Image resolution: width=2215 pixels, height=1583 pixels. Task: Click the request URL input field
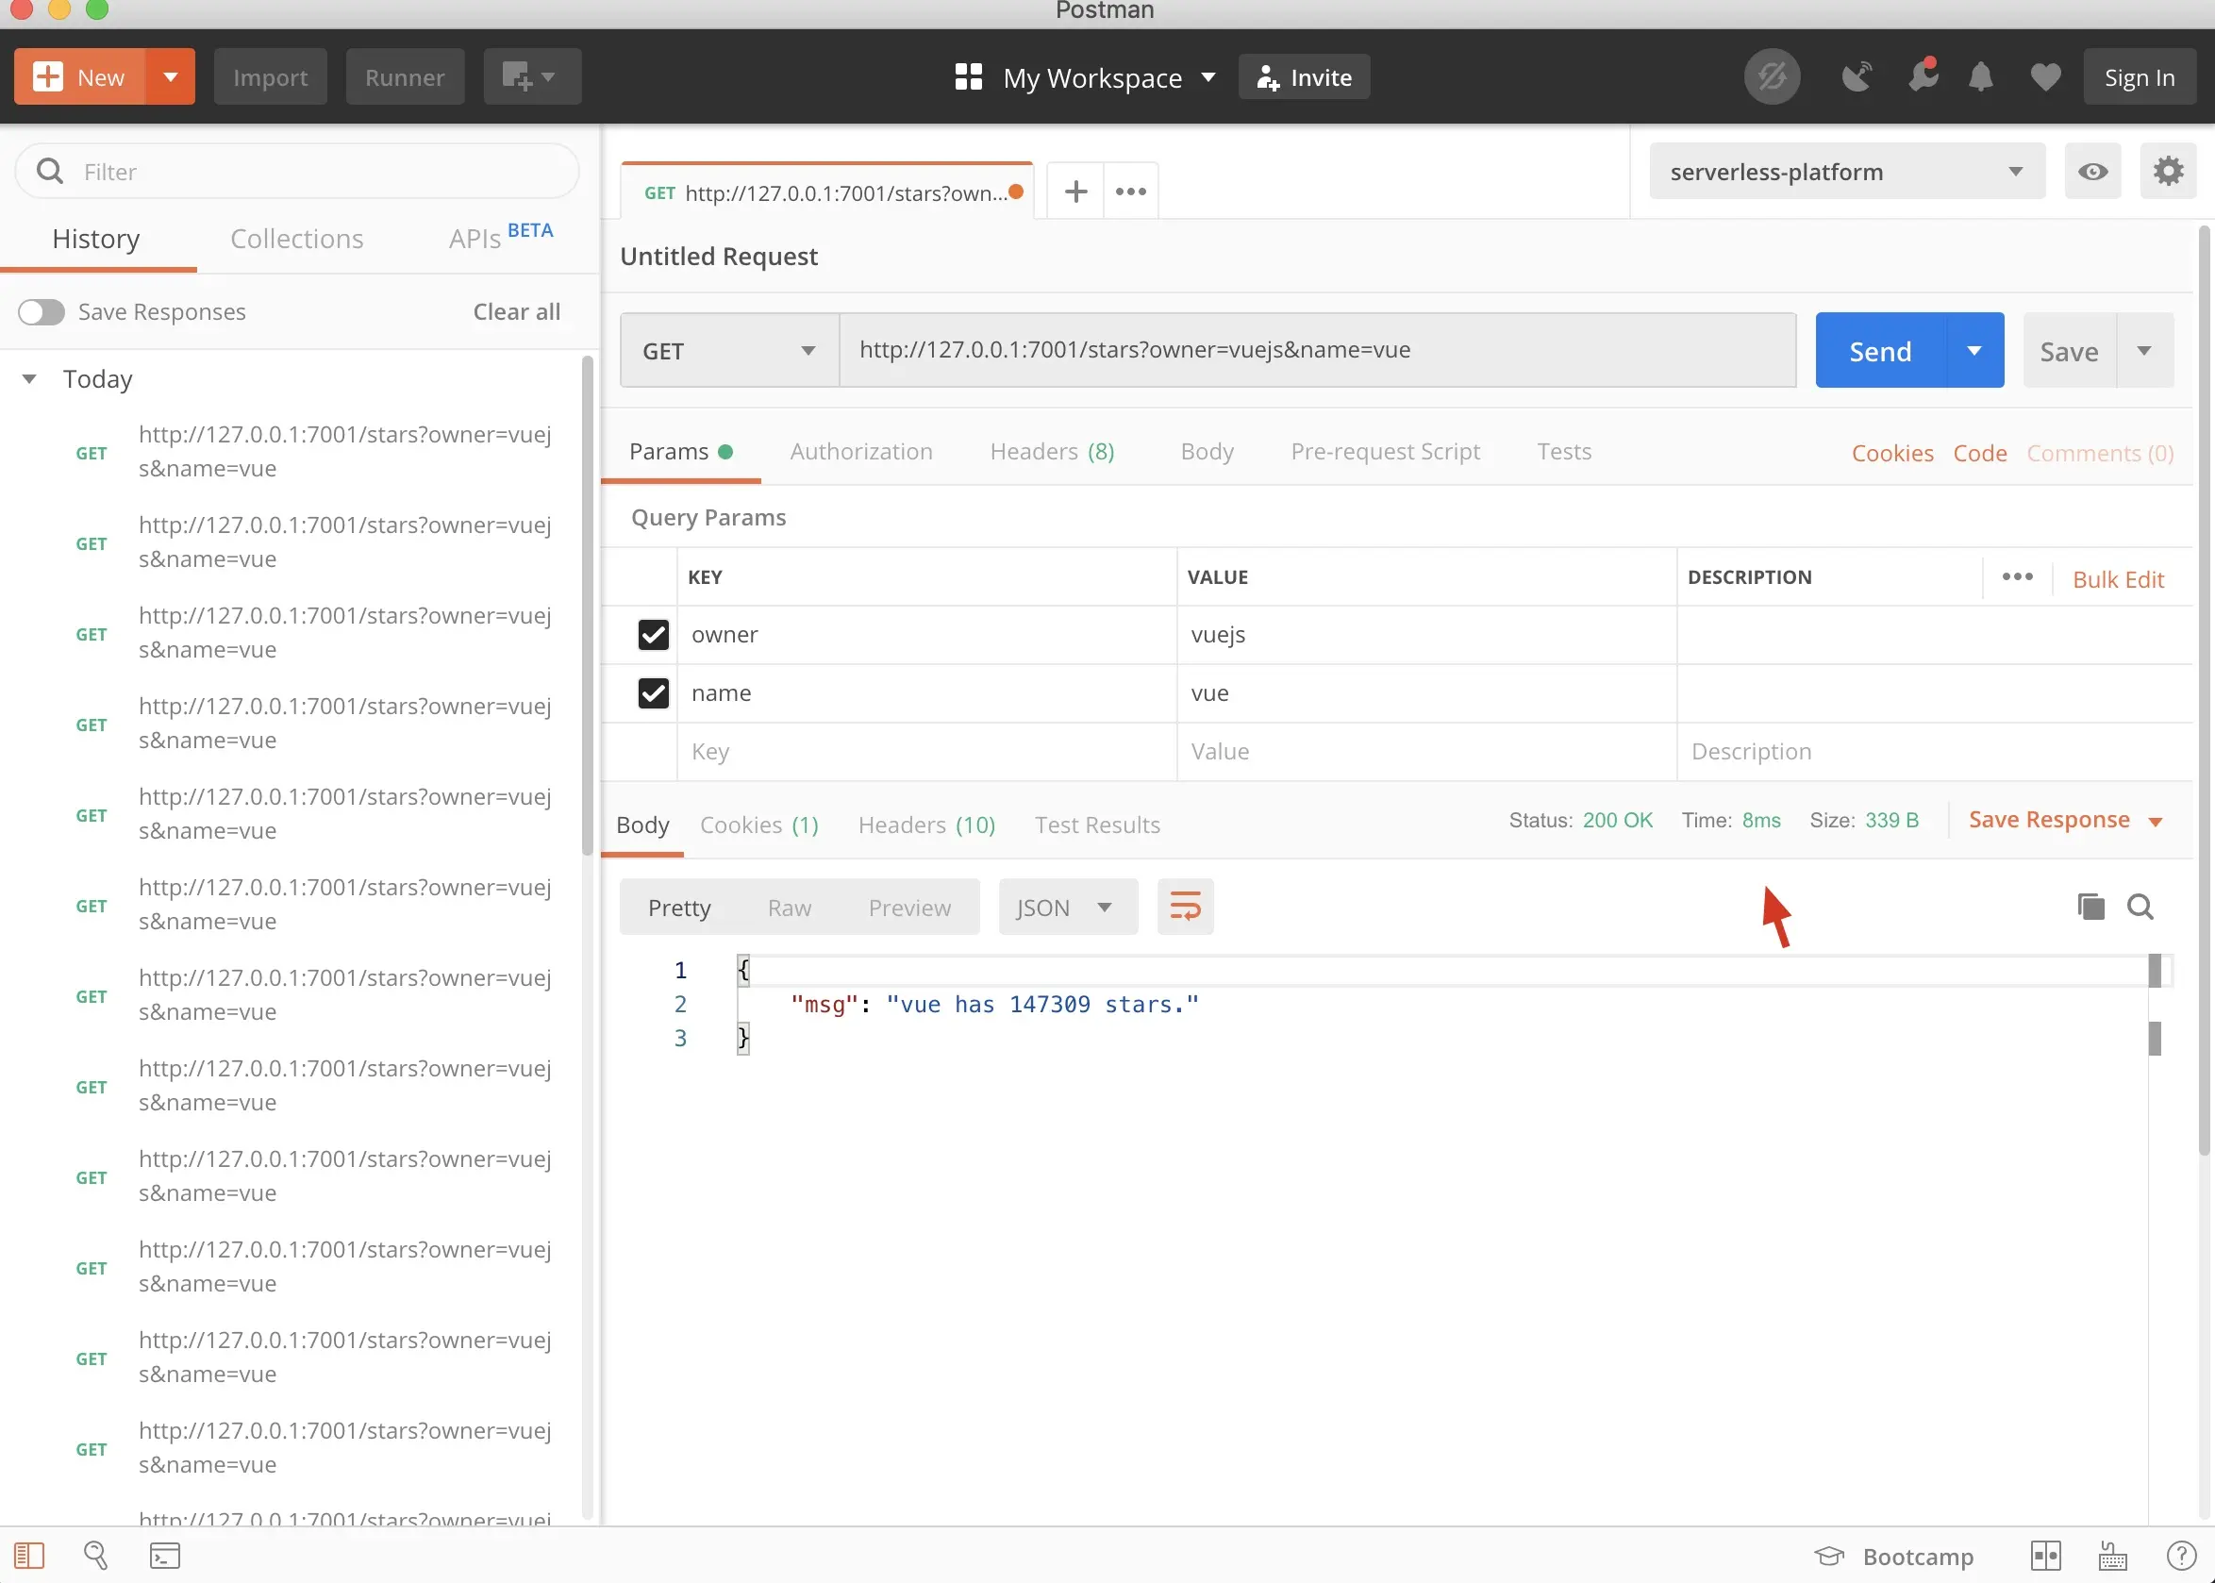coord(1316,350)
